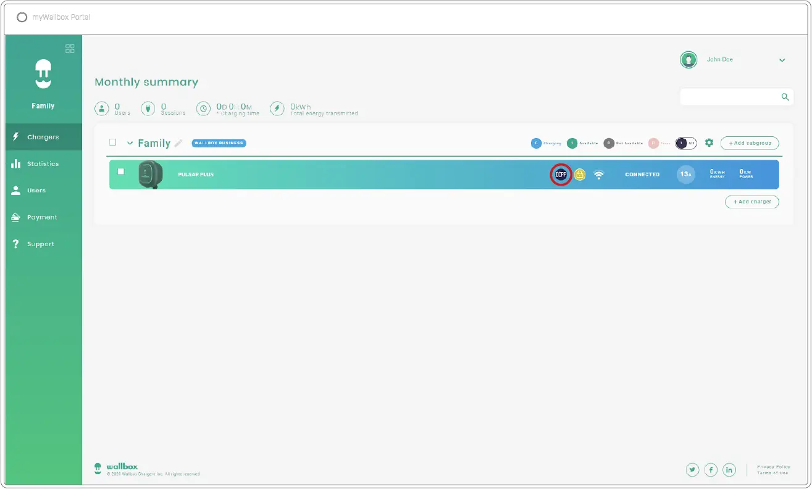This screenshot has width=812, height=489.
Task: Click the Add subgroup button
Action: pyautogui.click(x=750, y=143)
